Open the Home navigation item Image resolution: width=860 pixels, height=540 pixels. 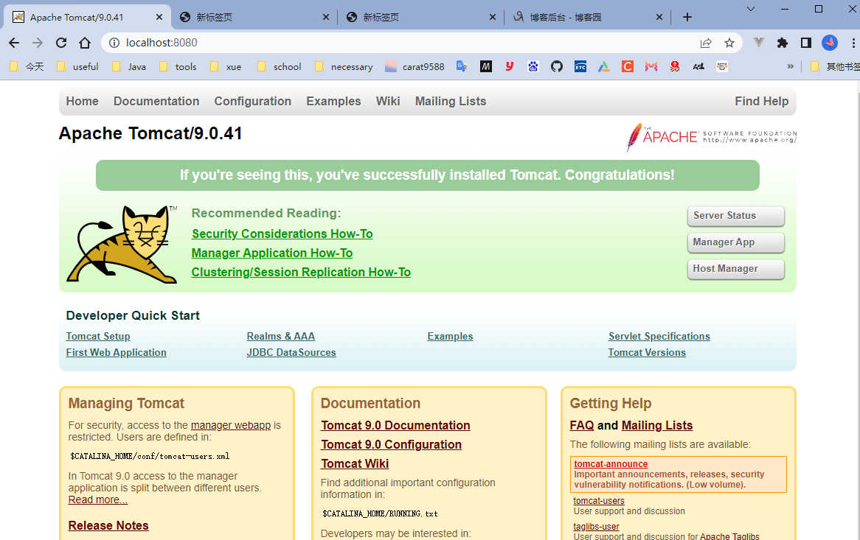click(83, 102)
